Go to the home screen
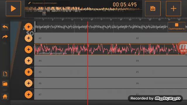This screenshot has width=187, height=105. (5, 97)
